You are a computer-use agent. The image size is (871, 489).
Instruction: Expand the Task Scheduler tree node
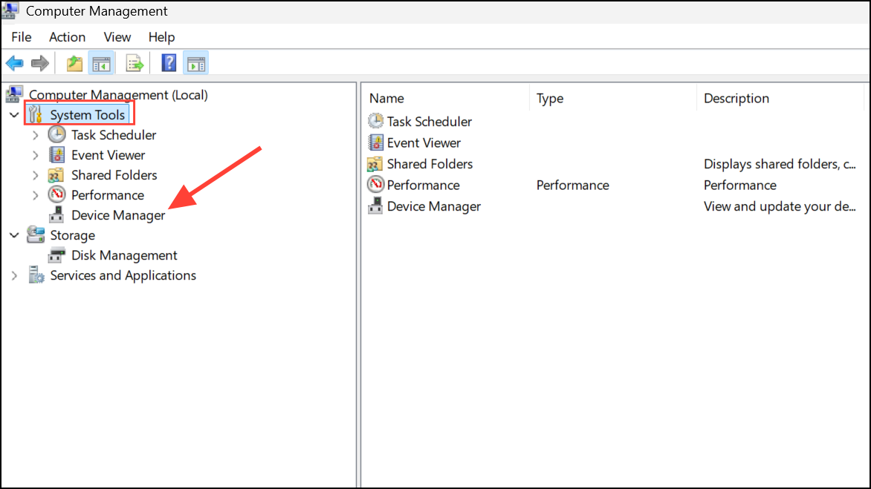[35, 135]
